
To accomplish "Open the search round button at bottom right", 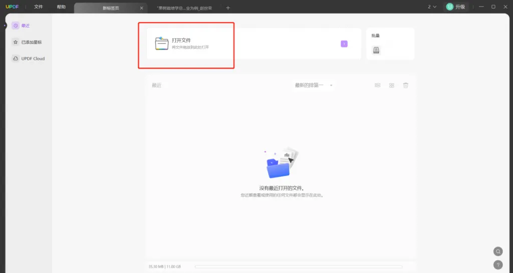I will click(x=498, y=251).
